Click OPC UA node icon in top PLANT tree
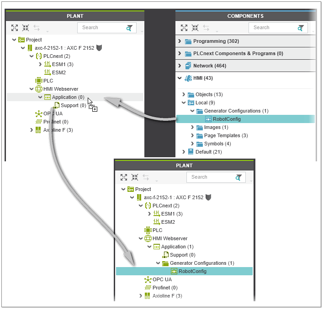 39,113
